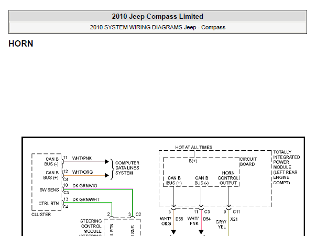Click the 'B(+)' label in circuit board

click(x=193, y=161)
